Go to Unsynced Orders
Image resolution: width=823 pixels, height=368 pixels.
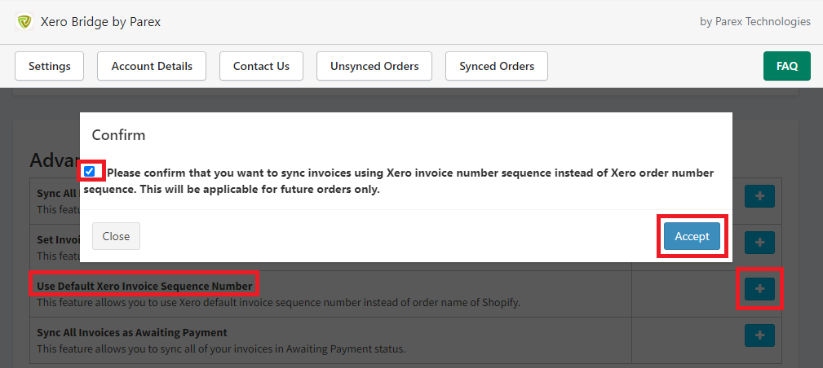click(x=374, y=66)
